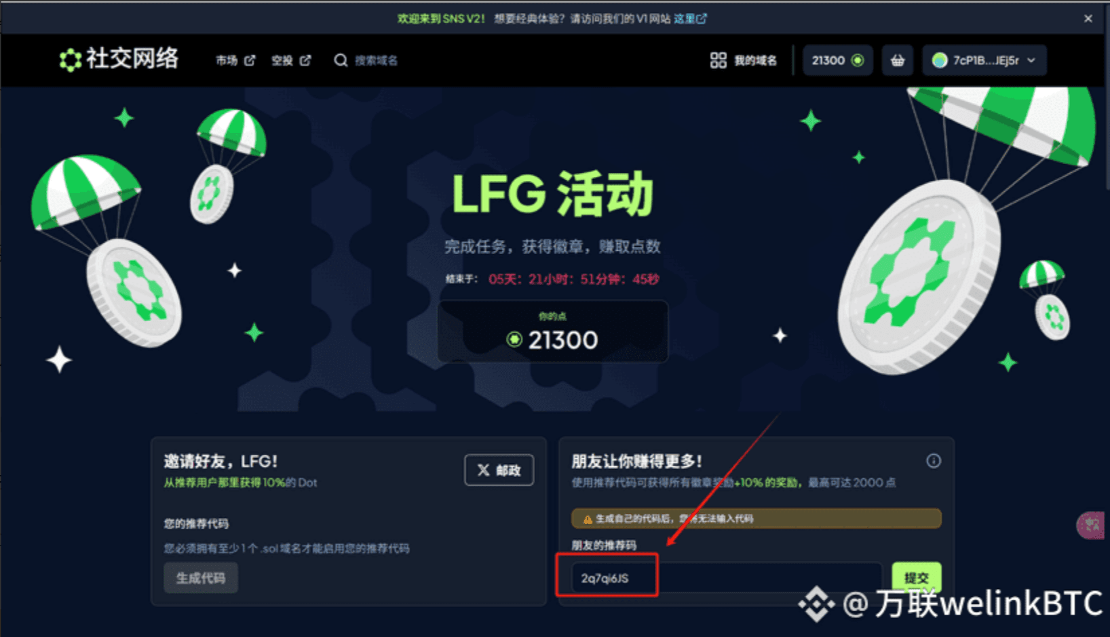Open the shopping basket icon

897,60
